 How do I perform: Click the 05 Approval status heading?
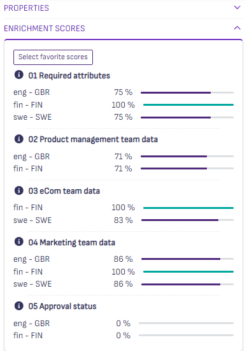coord(62,306)
